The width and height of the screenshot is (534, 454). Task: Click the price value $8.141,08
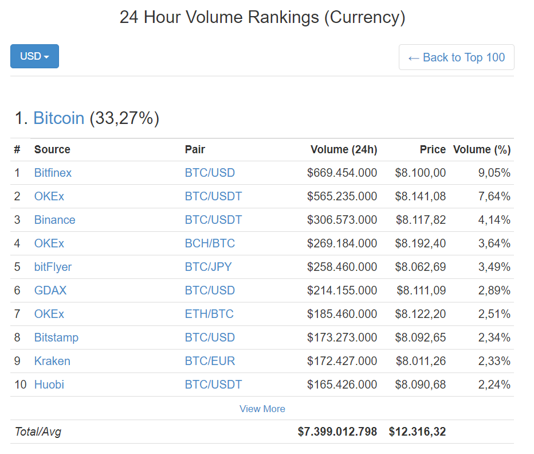(x=420, y=196)
